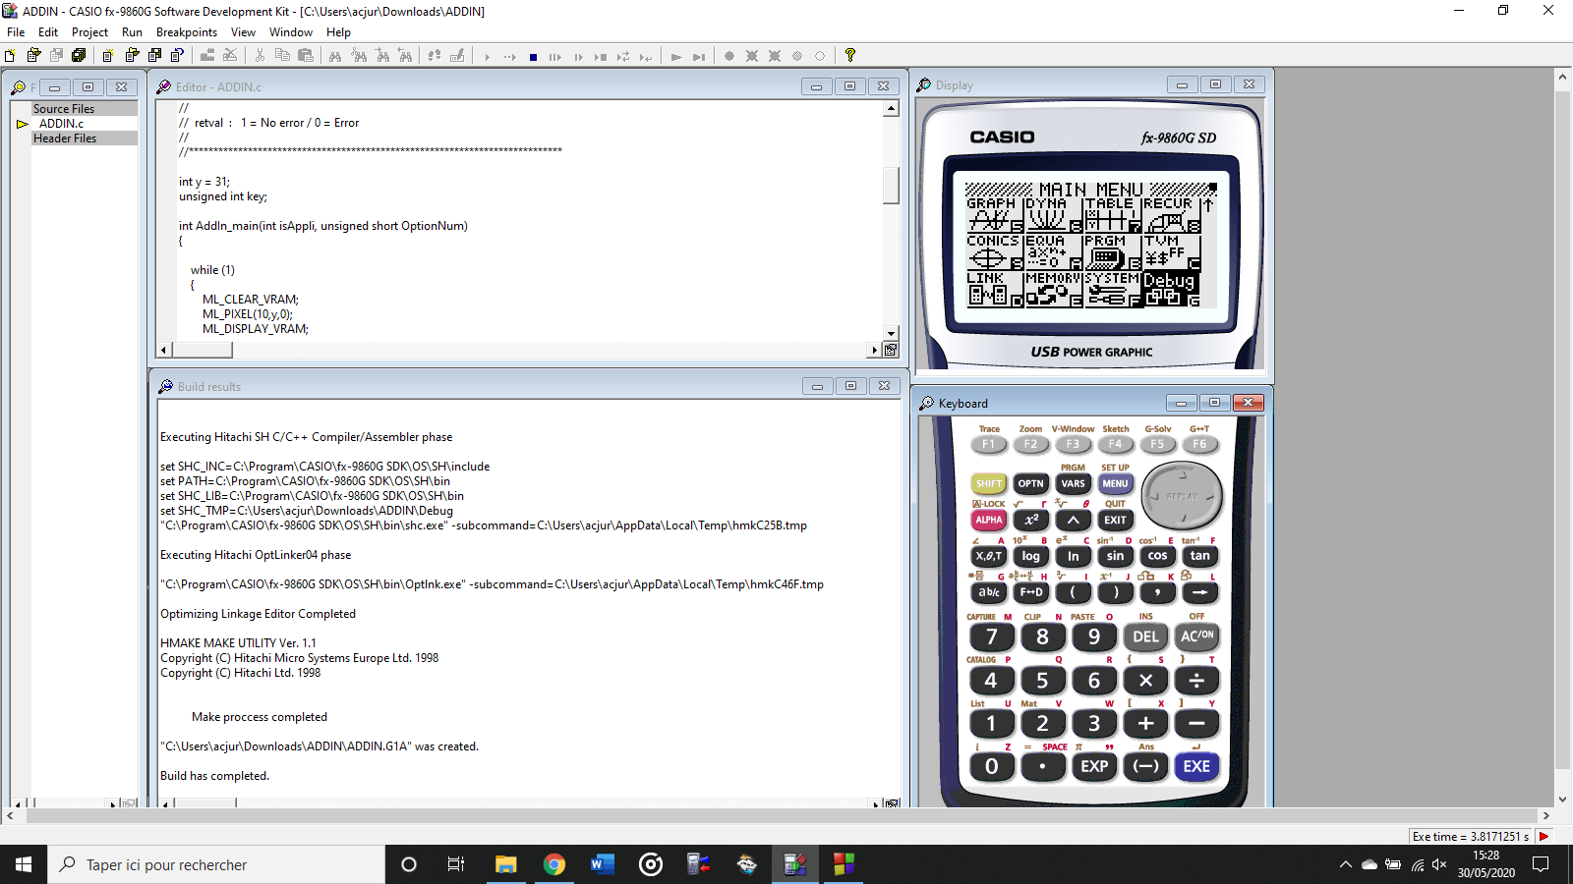1573x884 pixels.
Task: Open Microsoft Word from the taskbar
Action: (x=603, y=864)
